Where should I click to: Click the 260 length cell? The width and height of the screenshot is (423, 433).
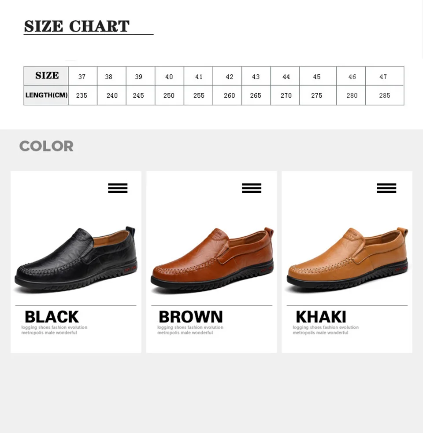click(230, 95)
